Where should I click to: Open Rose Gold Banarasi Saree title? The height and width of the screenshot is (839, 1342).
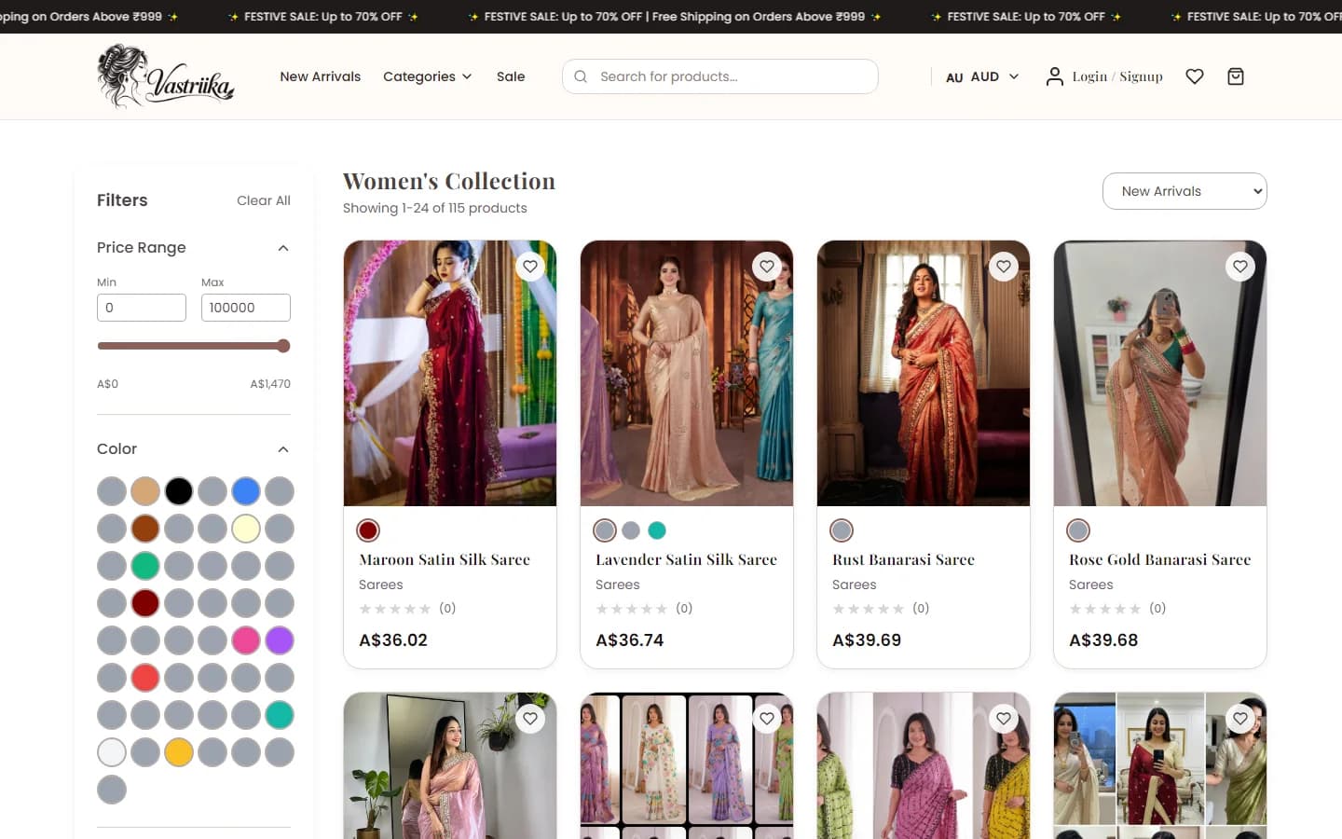pyautogui.click(x=1159, y=559)
